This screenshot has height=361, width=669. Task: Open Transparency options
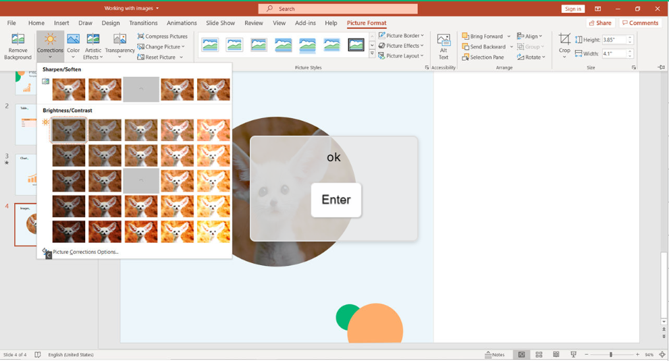[x=120, y=46]
